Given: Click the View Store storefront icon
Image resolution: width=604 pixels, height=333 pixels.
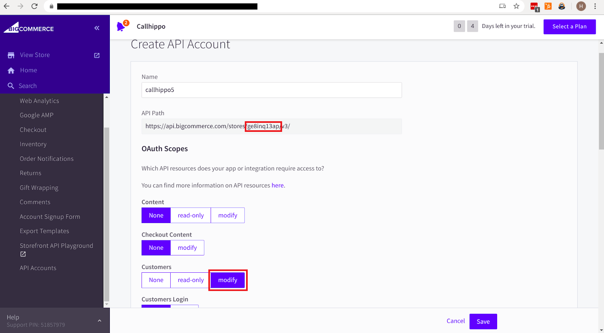Looking at the screenshot, I should click(x=11, y=55).
